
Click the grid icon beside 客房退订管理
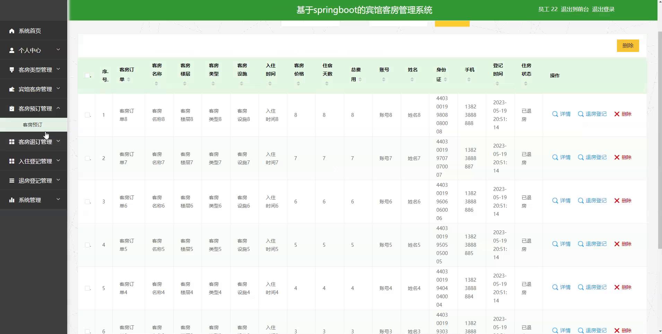coord(12,142)
